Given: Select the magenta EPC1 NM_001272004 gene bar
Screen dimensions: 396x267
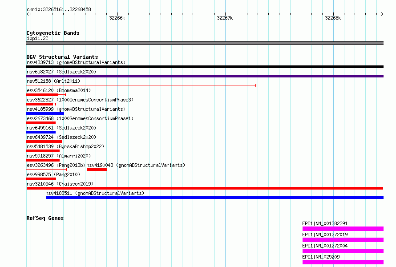Looking at the screenshot, I should click(x=343, y=251).
